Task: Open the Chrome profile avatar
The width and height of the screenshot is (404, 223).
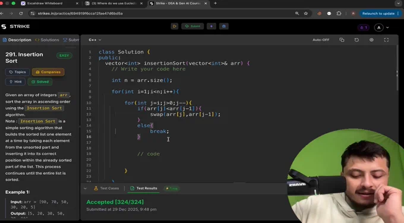Action: tap(353, 14)
